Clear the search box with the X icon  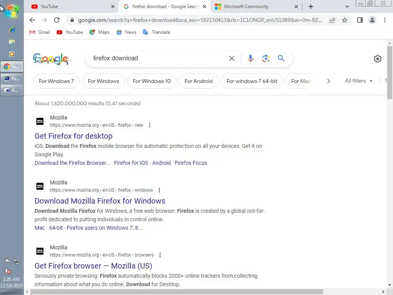(232, 58)
